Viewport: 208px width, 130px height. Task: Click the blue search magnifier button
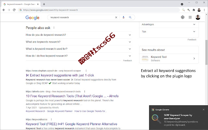coord(130,17)
